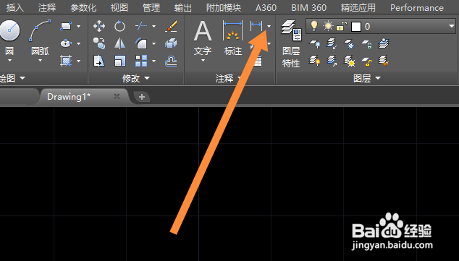459x261 pixels.
Task: Open the Fillet tool dropdown arrow
Action: click(154, 43)
